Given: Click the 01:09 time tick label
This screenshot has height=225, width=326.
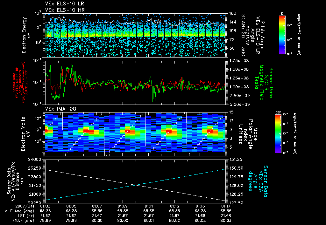Looking at the screenshot, I should [123, 206].
